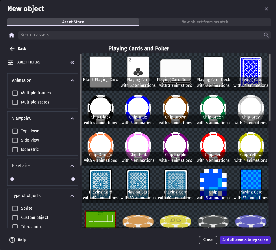Focus the Search assets input field
The image size is (276, 250).
141,35
